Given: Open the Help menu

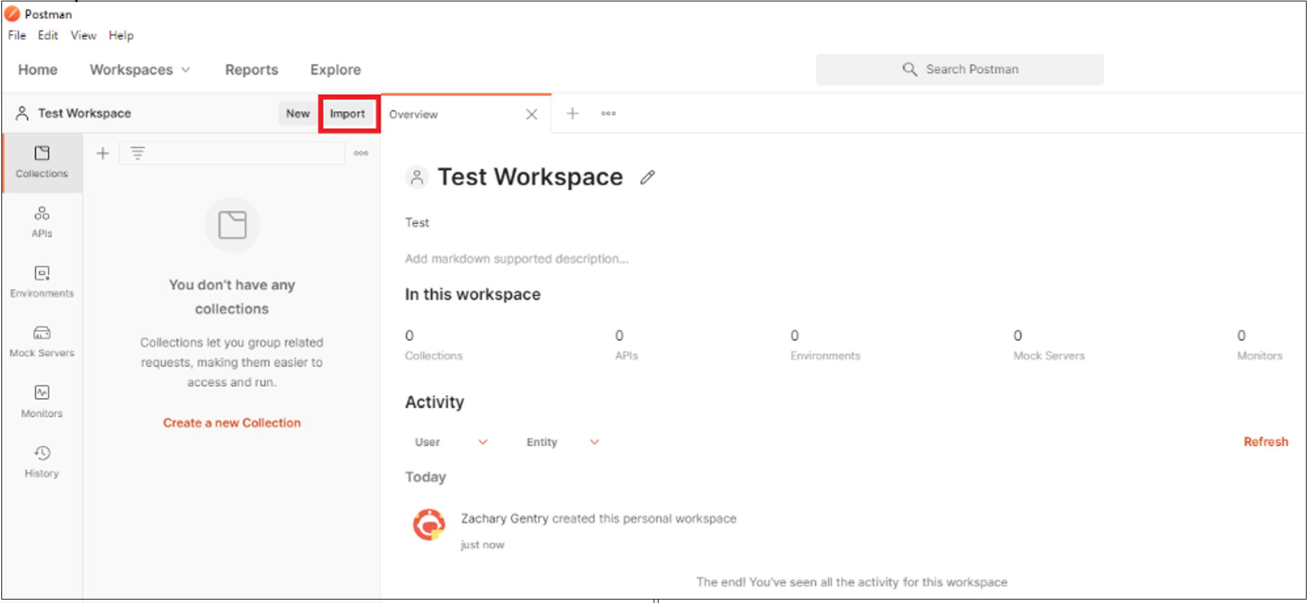Looking at the screenshot, I should pos(121,35).
